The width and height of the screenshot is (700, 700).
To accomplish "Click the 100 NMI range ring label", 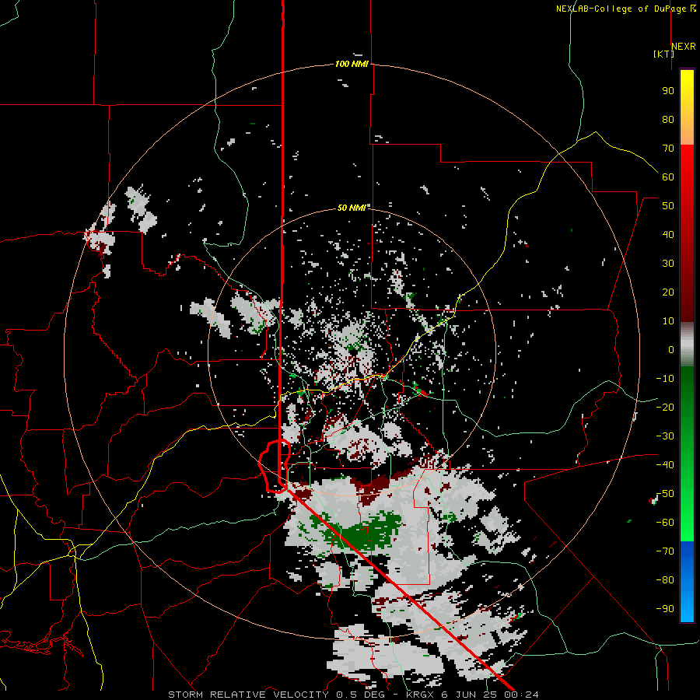I will click(352, 64).
